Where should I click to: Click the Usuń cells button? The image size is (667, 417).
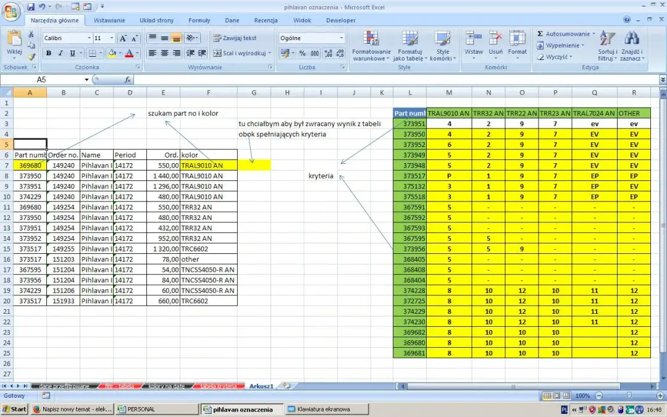(495, 44)
